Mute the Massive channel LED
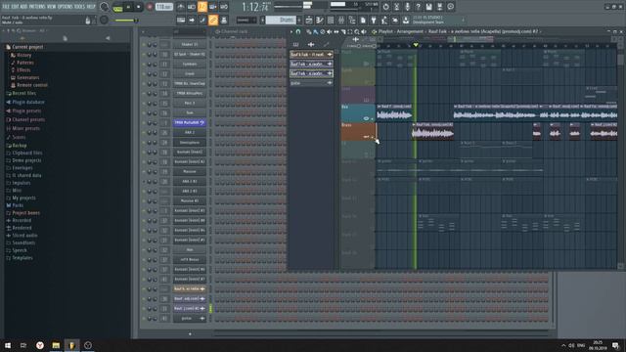Screen dimensions: 626x352 click(144, 172)
